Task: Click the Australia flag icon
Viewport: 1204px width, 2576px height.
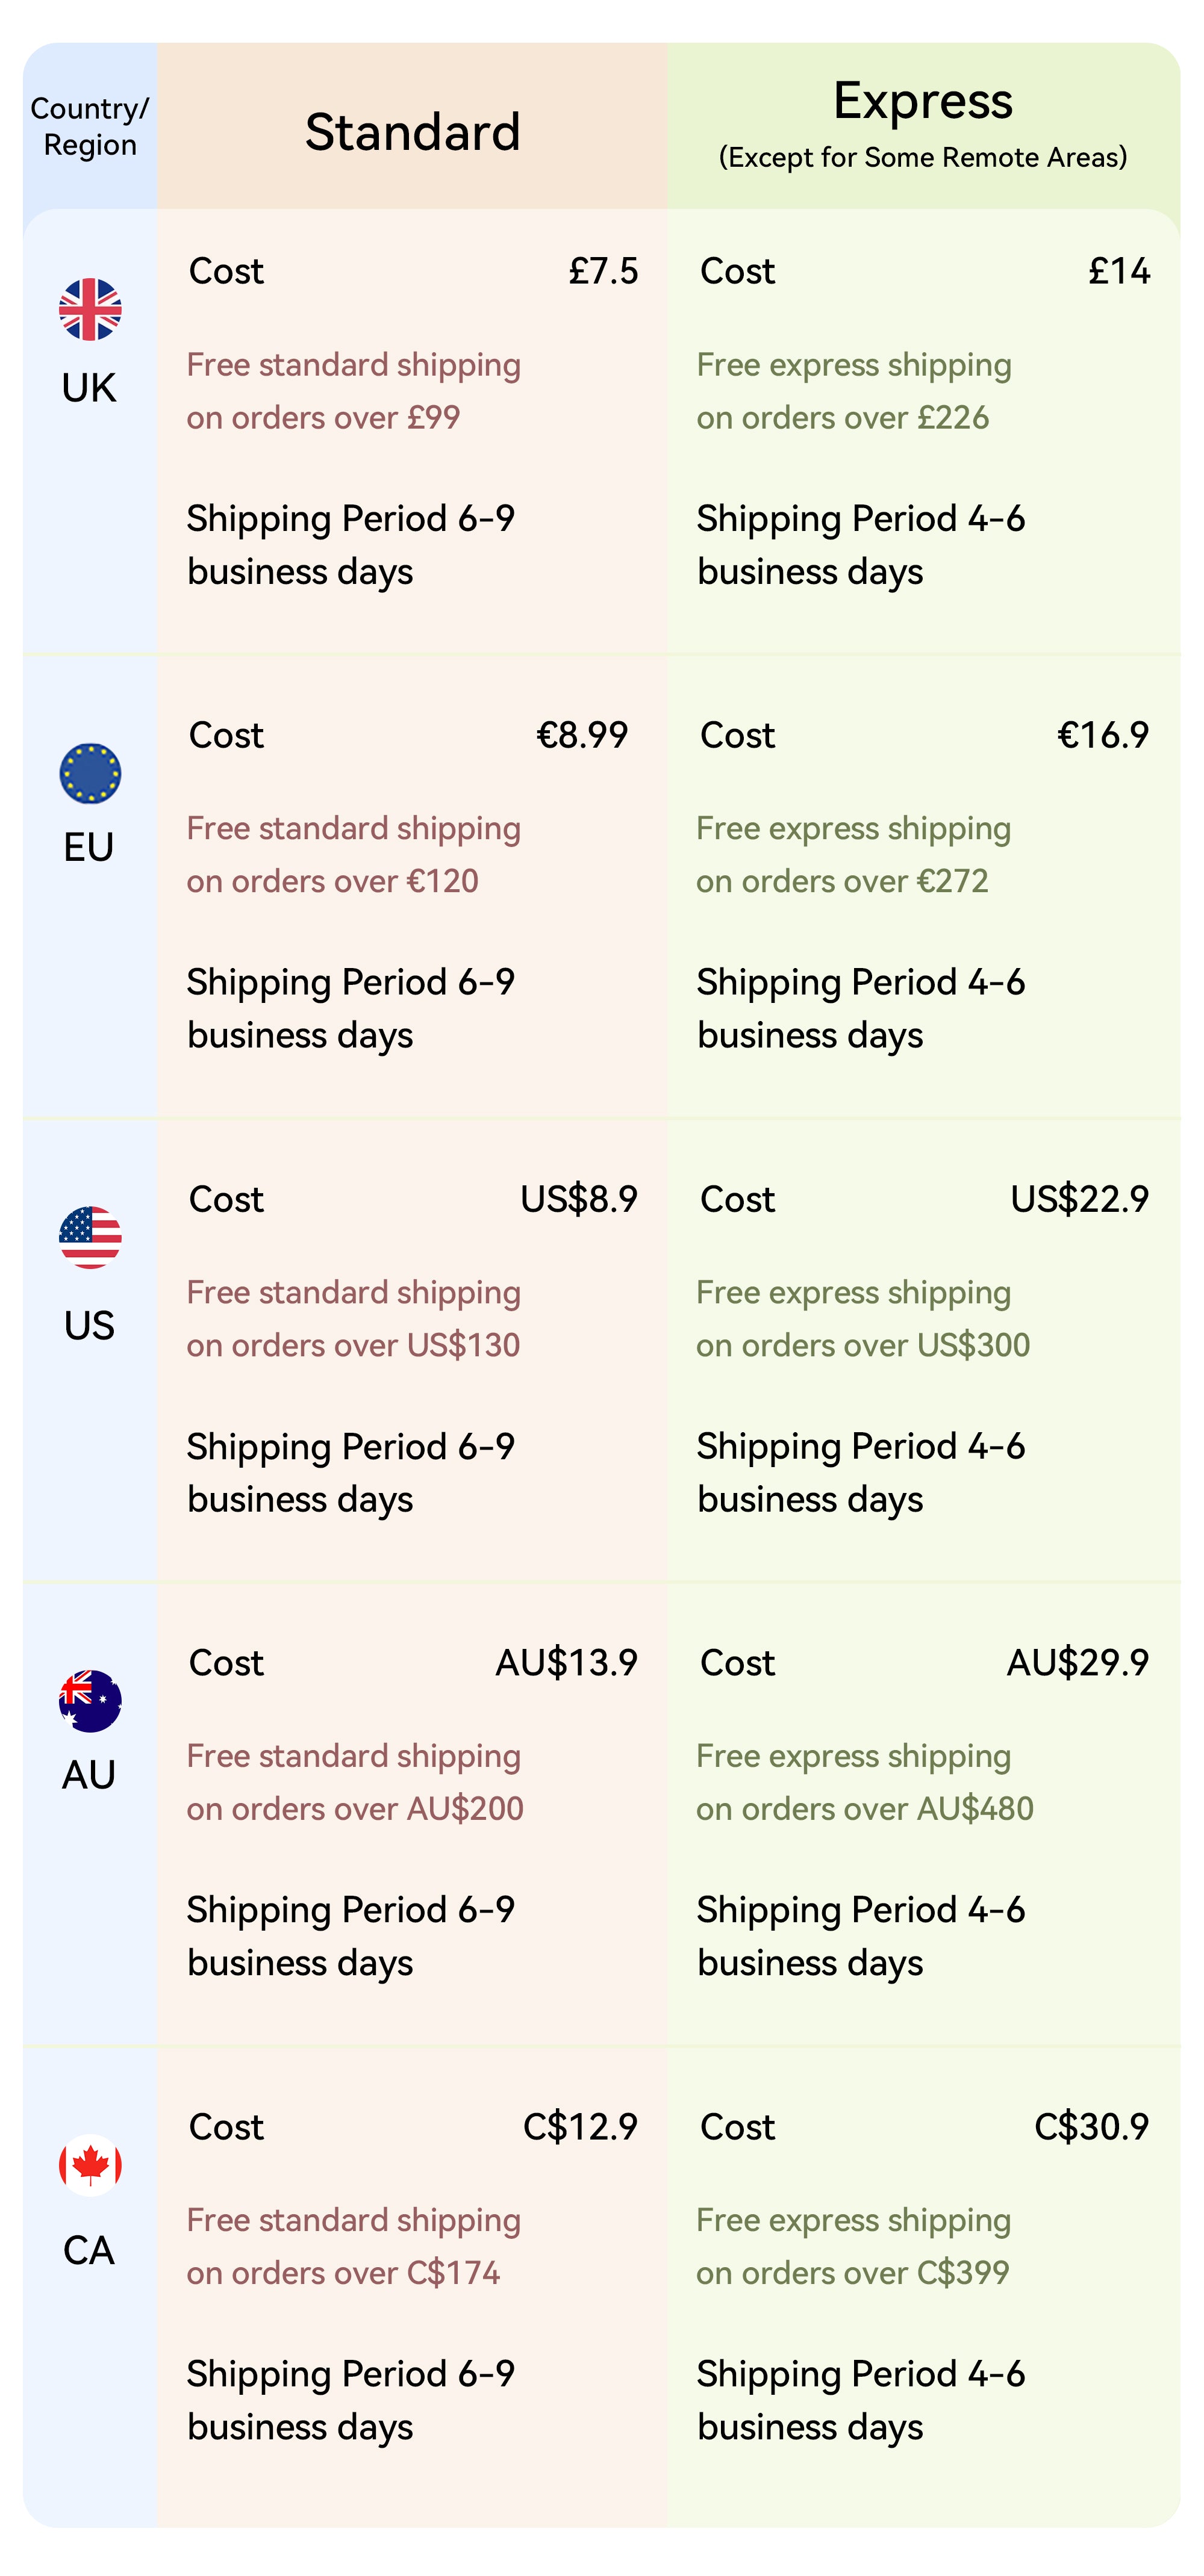Action: 90,1700
